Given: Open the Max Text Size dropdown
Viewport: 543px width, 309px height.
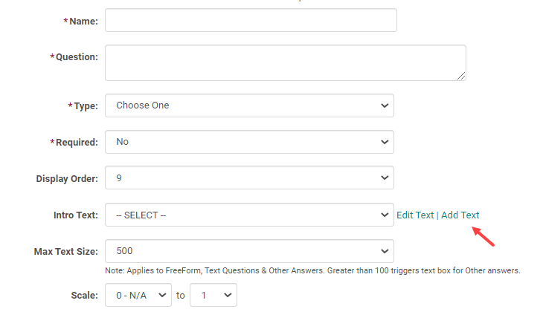Looking at the screenshot, I should pos(249,251).
